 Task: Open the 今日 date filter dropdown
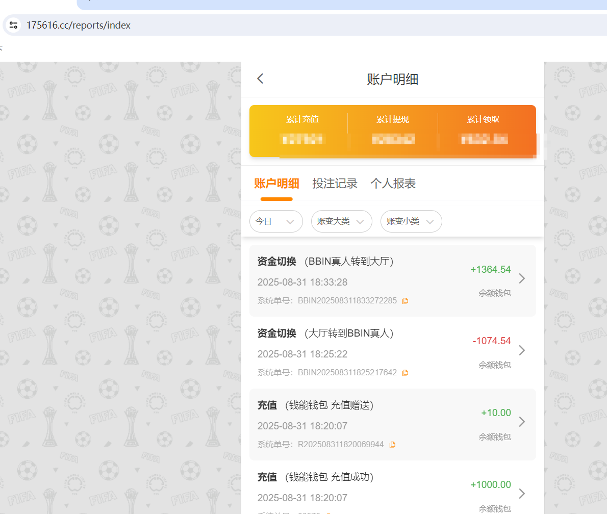(x=276, y=221)
